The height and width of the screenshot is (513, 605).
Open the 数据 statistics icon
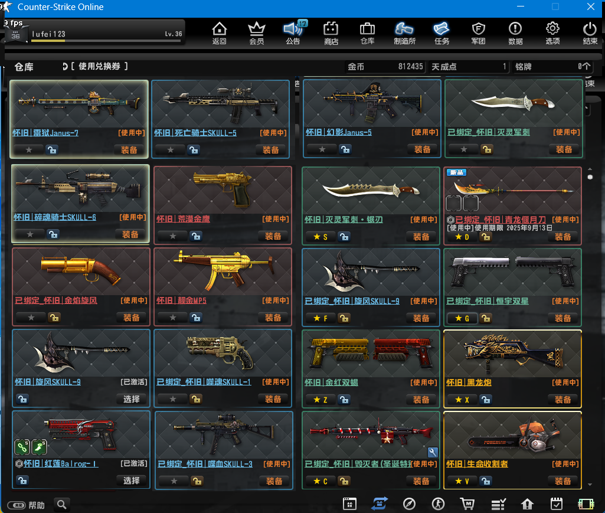click(515, 33)
